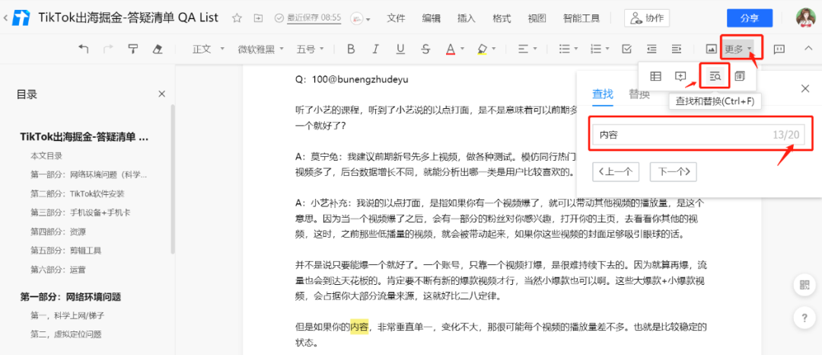The height and width of the screenshot is (355, 822).
Task: Jump to 第一,科学上网/梯子 outline entry
Action: click(66, 315)
